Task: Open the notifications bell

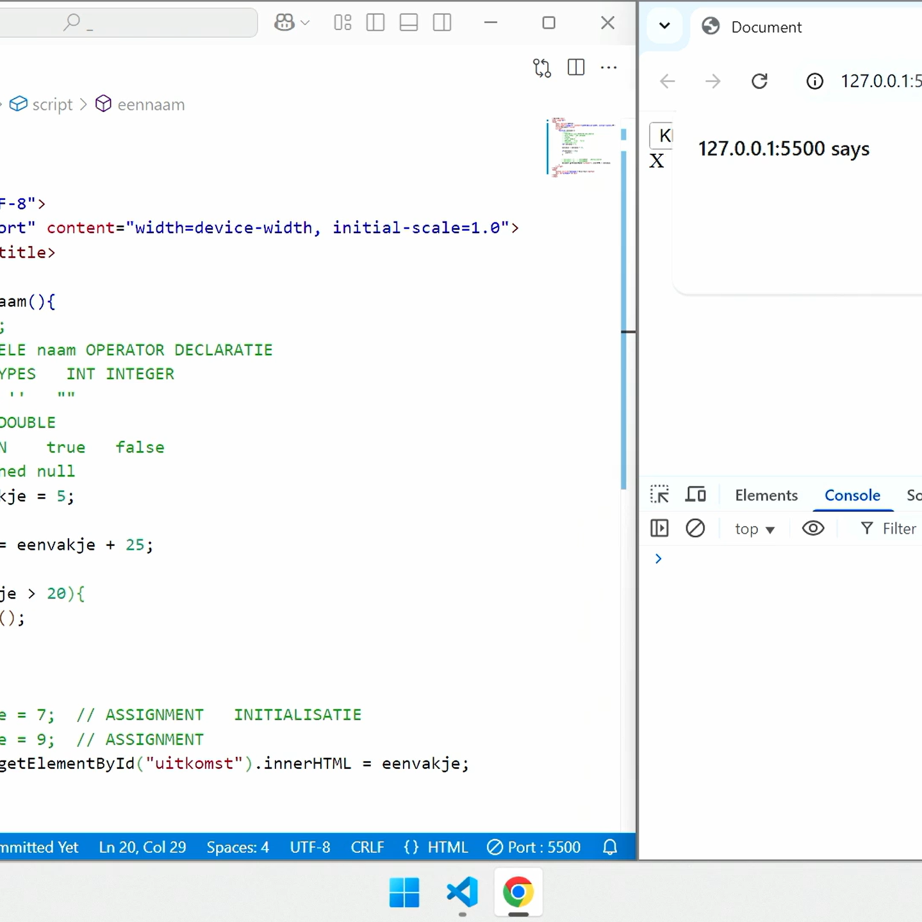Action: coord(610,847)
